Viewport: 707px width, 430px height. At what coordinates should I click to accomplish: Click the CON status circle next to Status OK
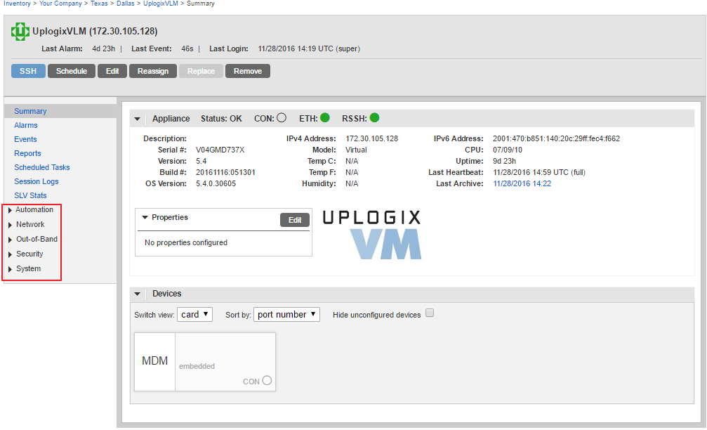[x=281, y=118]
